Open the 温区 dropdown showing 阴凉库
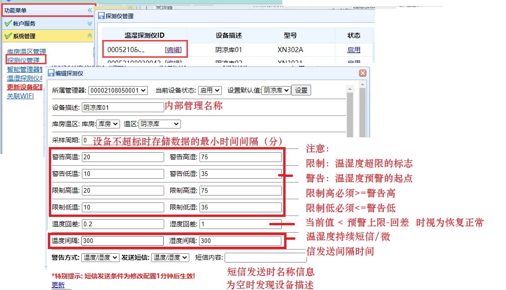The width and height of the screenshot is (506, 290). 159,124
